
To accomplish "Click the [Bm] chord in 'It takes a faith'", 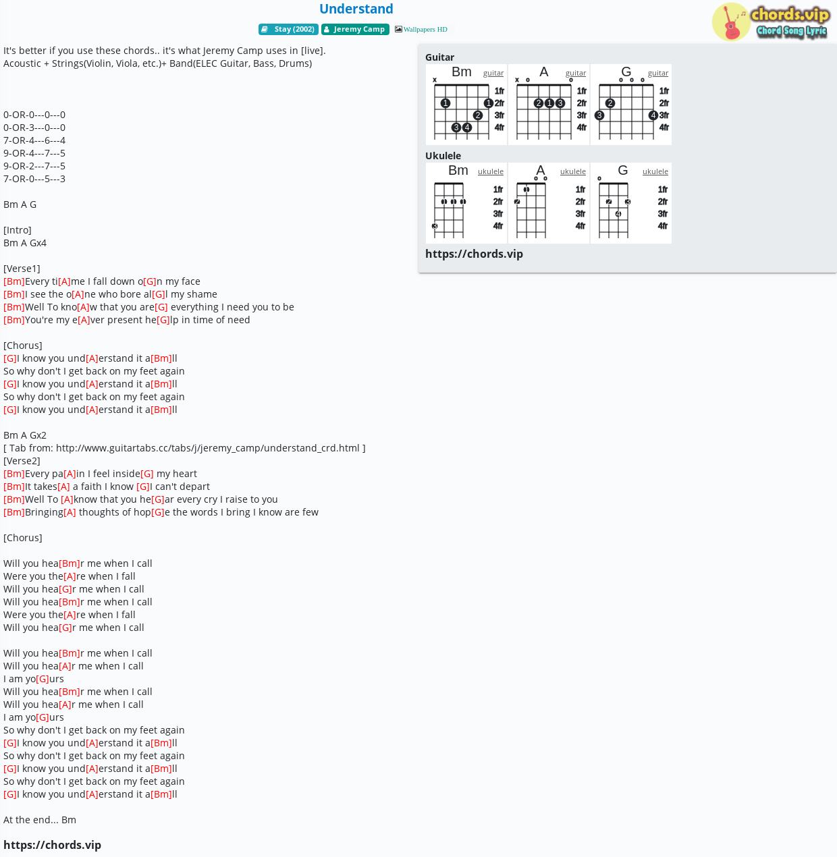I will coord(14,487).
